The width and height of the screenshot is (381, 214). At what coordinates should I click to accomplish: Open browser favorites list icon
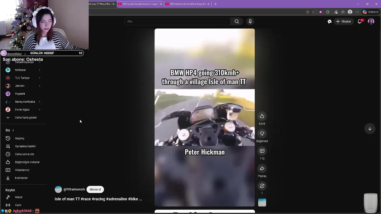pos(343,12)
